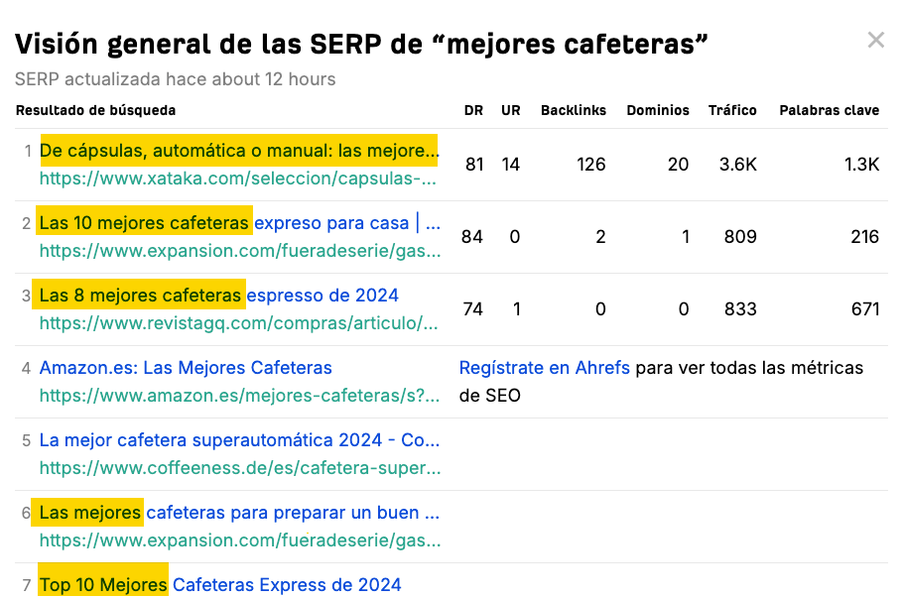The height and width of the screenshot is (598, 904).
Task: Sort results by DR column
Action: pos(473,110)
